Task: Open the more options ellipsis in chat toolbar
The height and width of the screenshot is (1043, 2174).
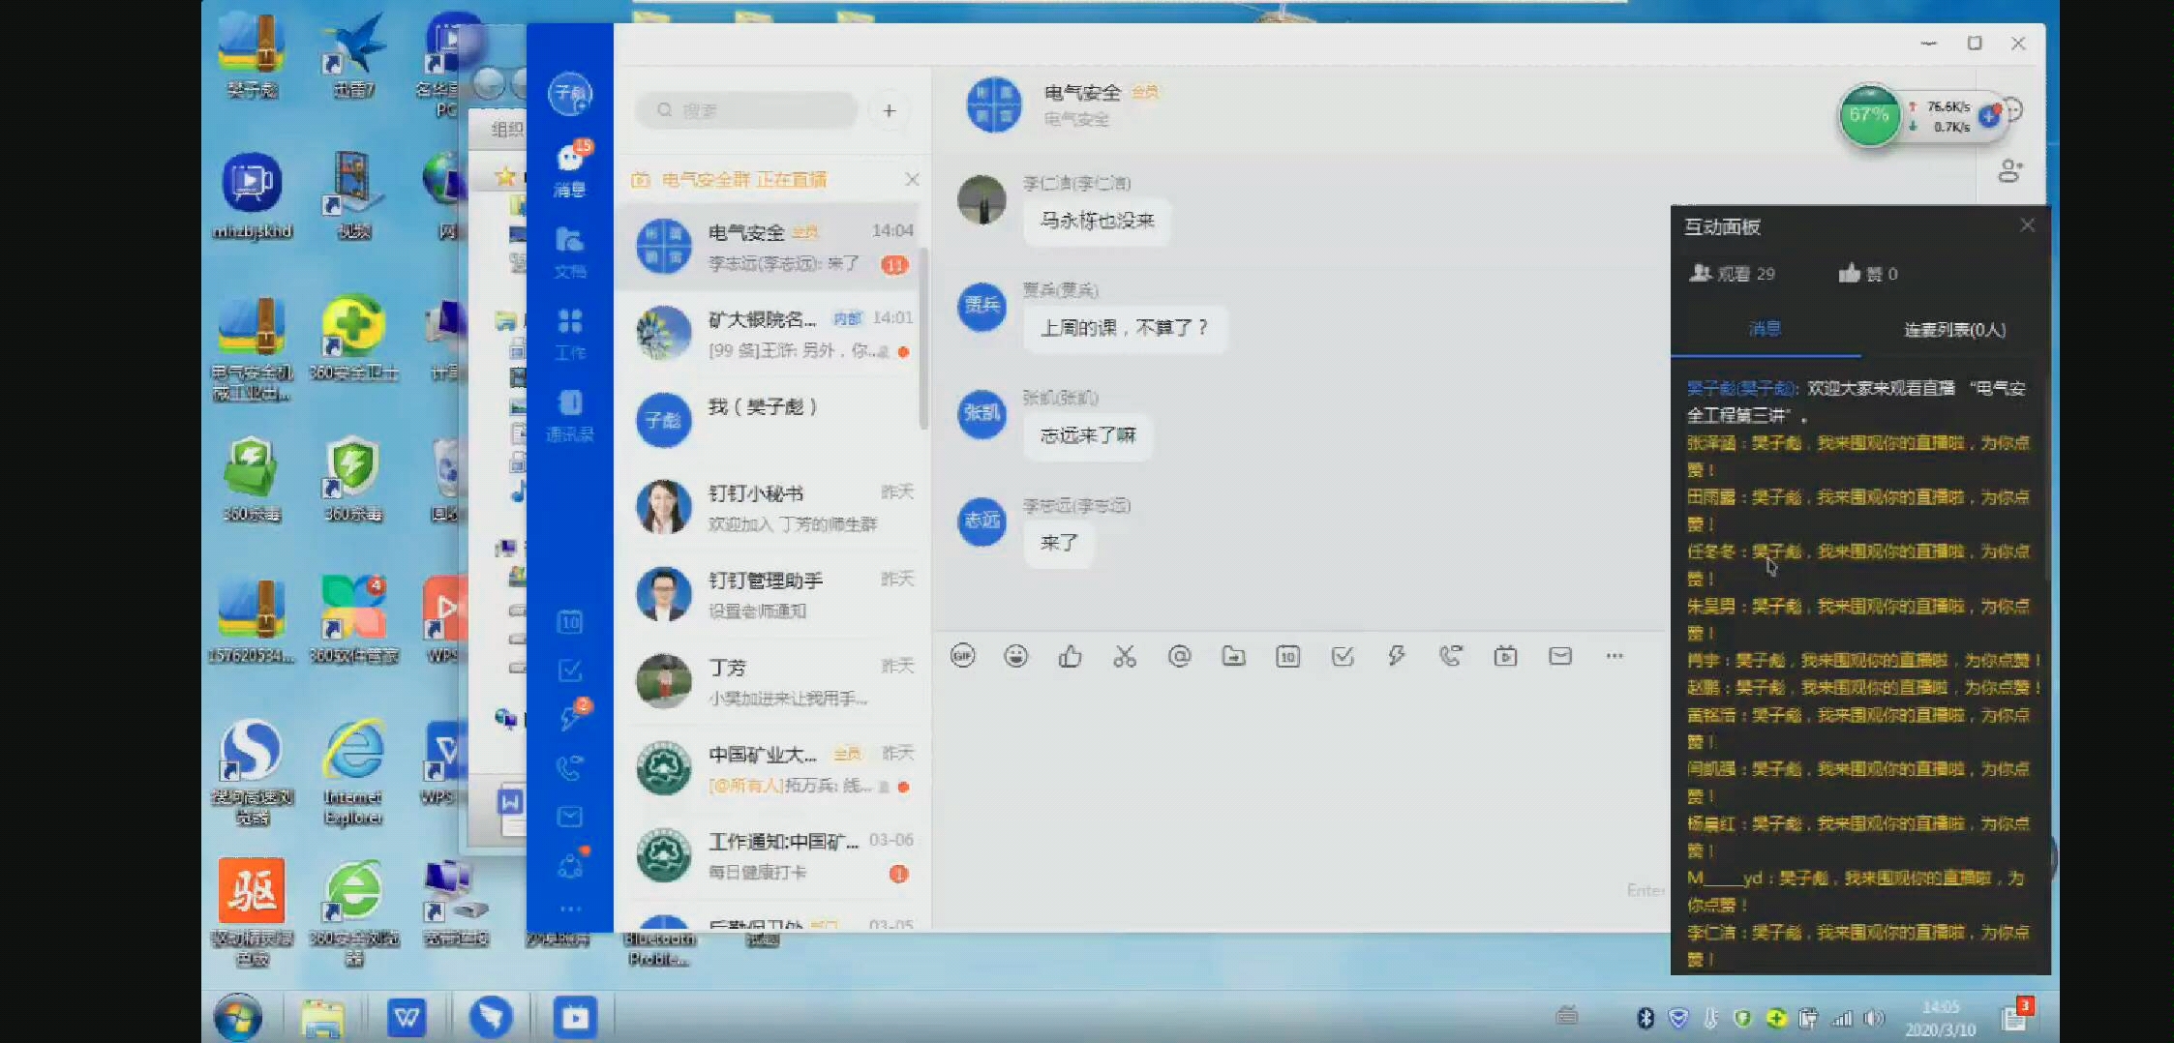Action: 1615,656
